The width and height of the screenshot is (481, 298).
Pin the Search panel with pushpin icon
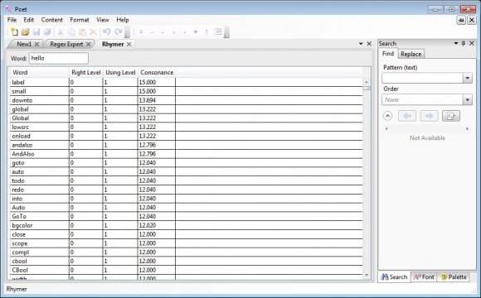click(464, 43)
